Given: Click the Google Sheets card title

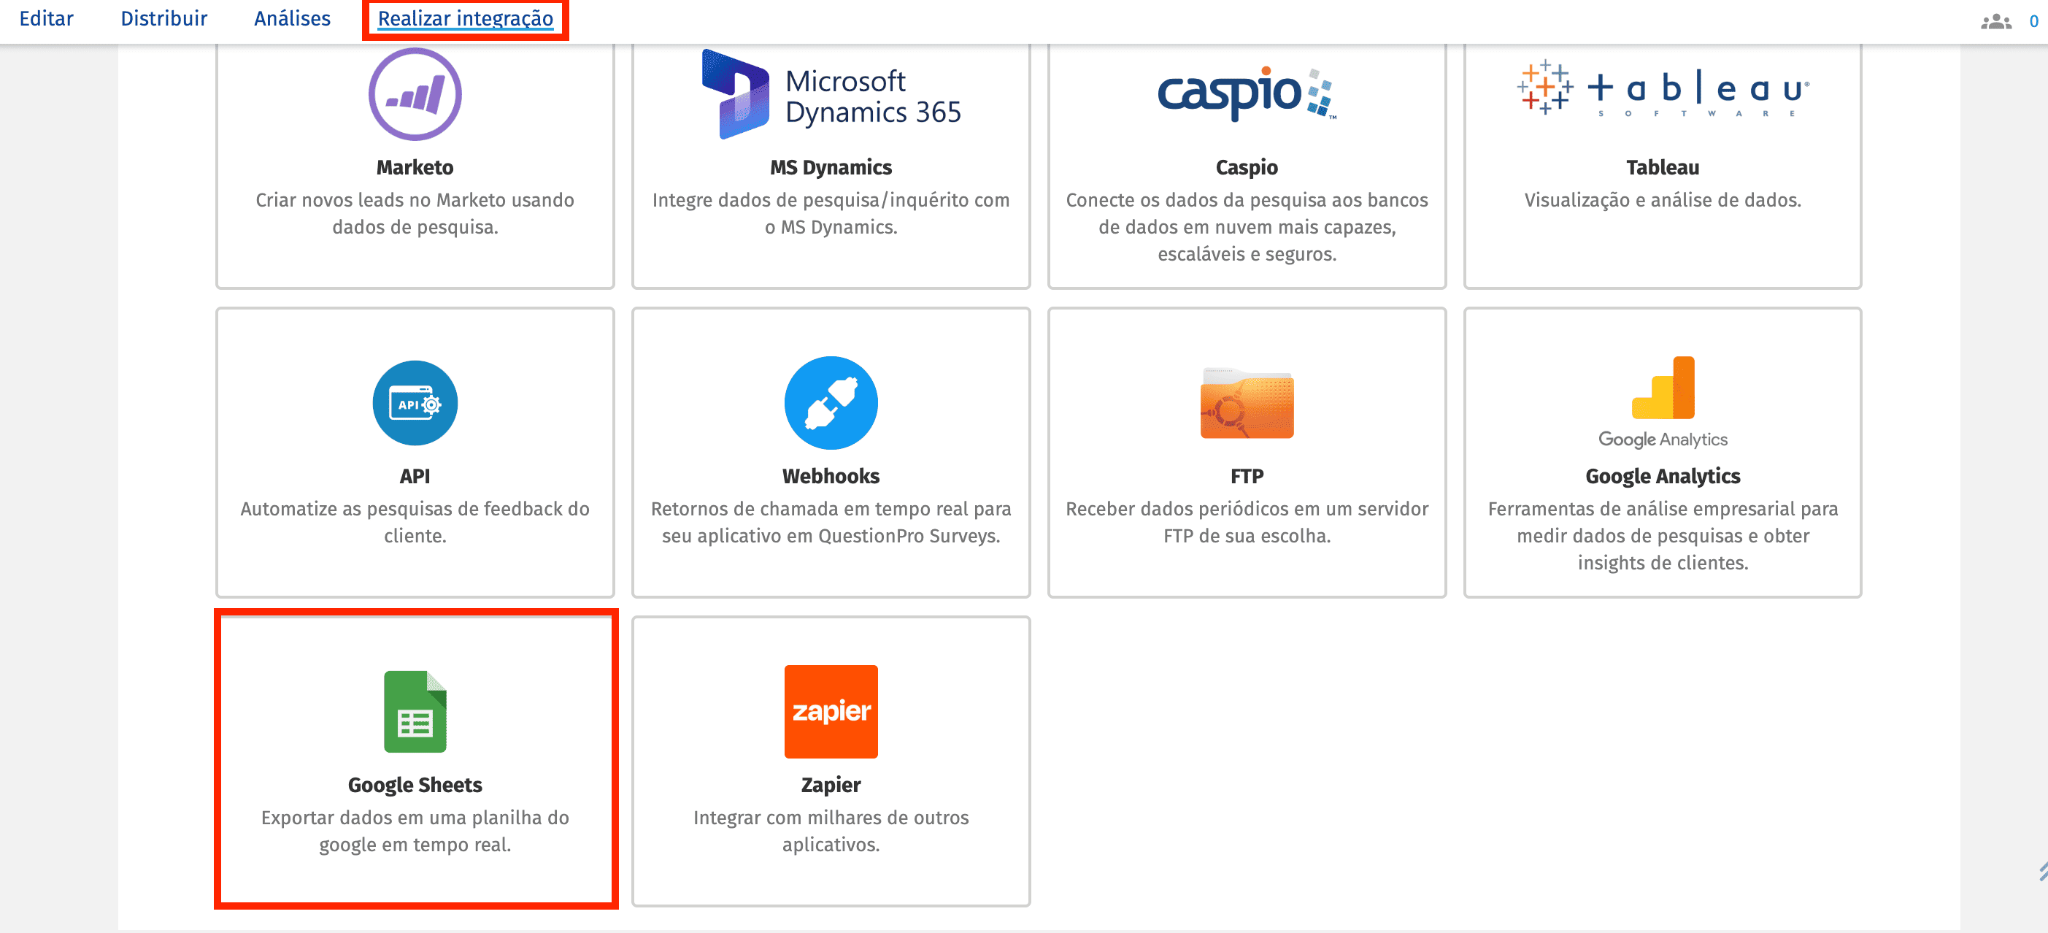Looking at the screenshot, I should [415, 785].
